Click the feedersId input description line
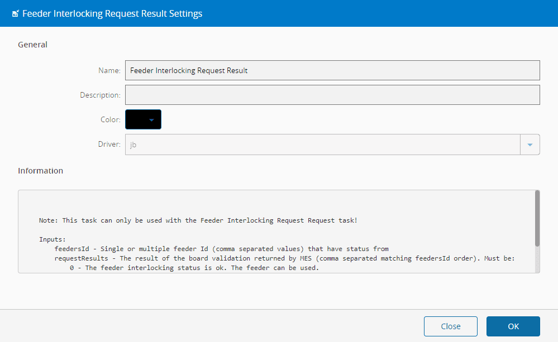This screenshot has height=342, width=558. tap(221, 249)
